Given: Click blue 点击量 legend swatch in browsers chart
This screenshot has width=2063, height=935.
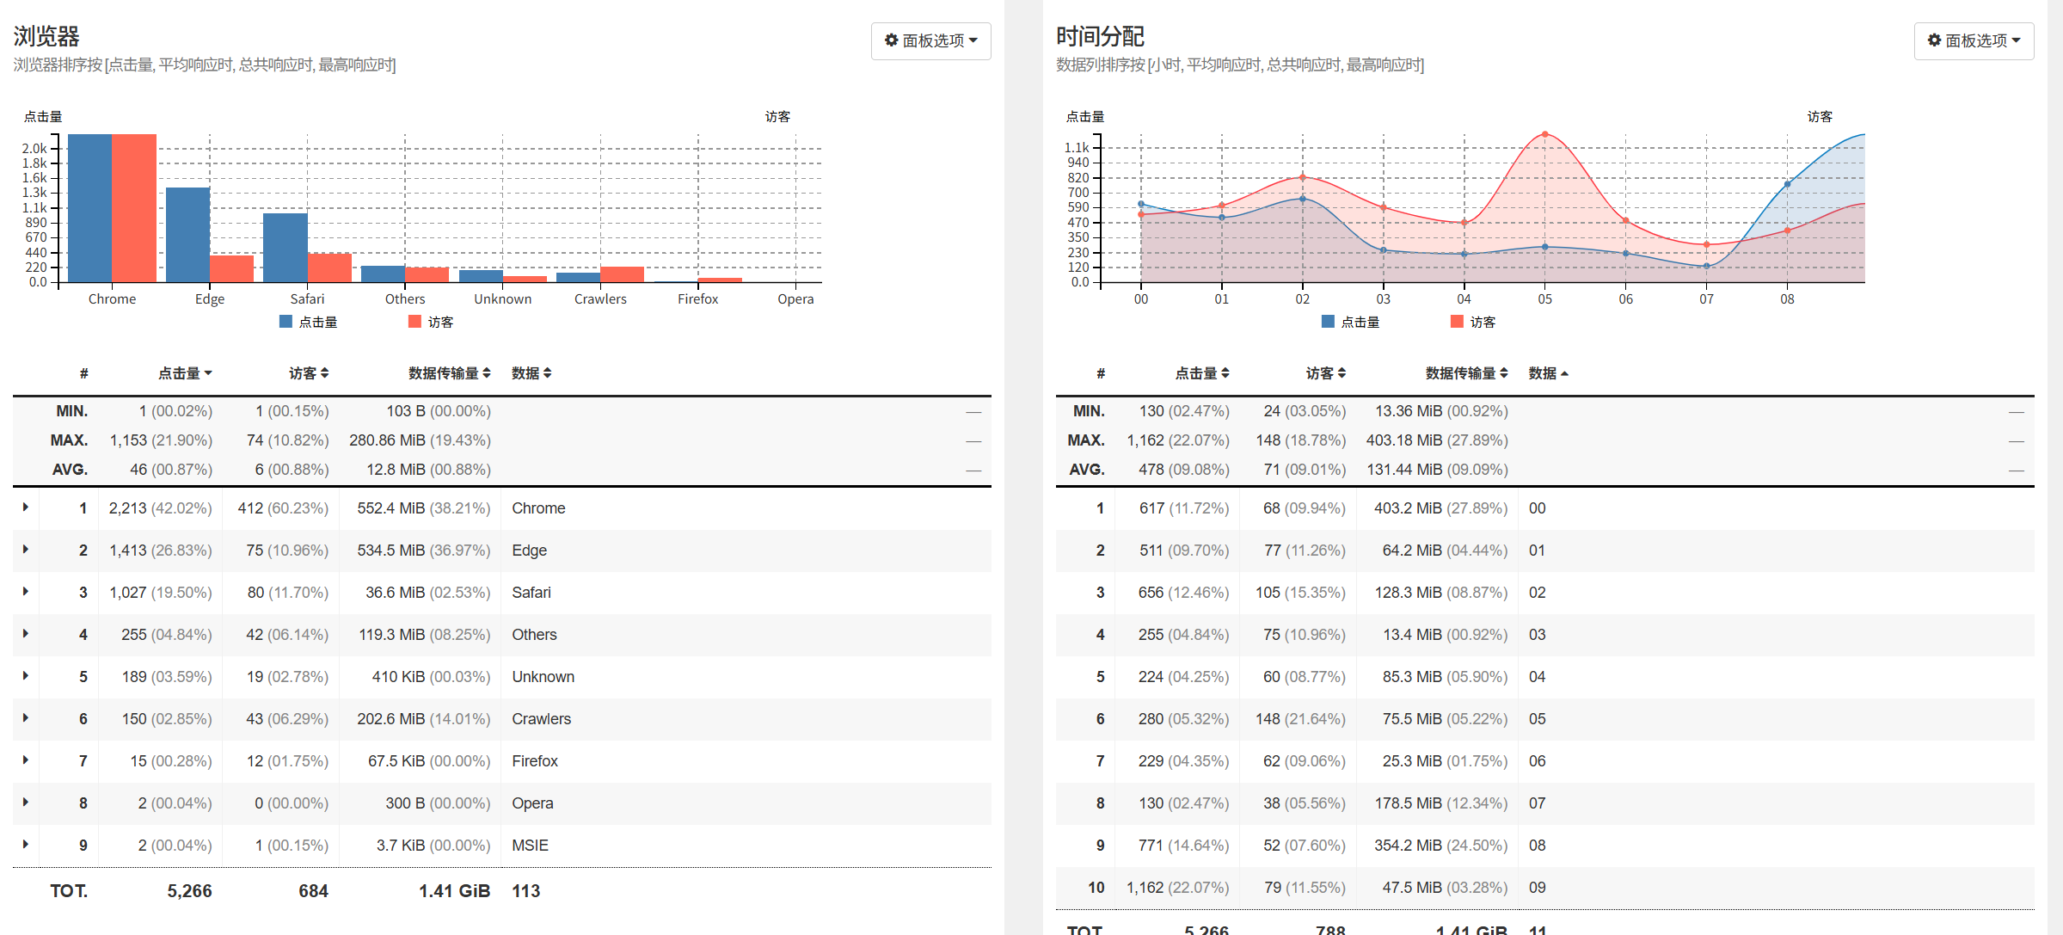Looking at the screenshot, I should [x=286, y=322].
